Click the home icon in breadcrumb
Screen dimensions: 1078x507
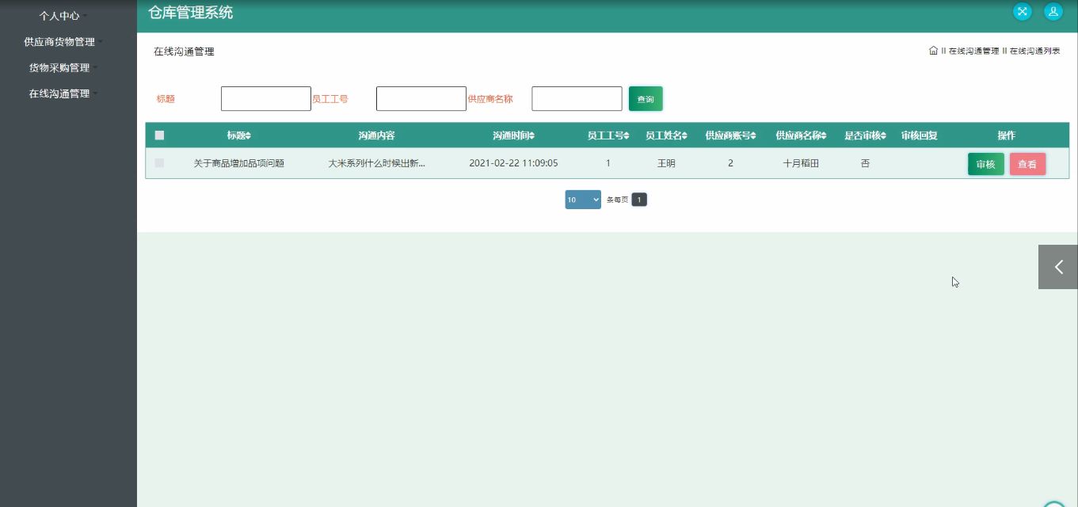coord(933,51)
